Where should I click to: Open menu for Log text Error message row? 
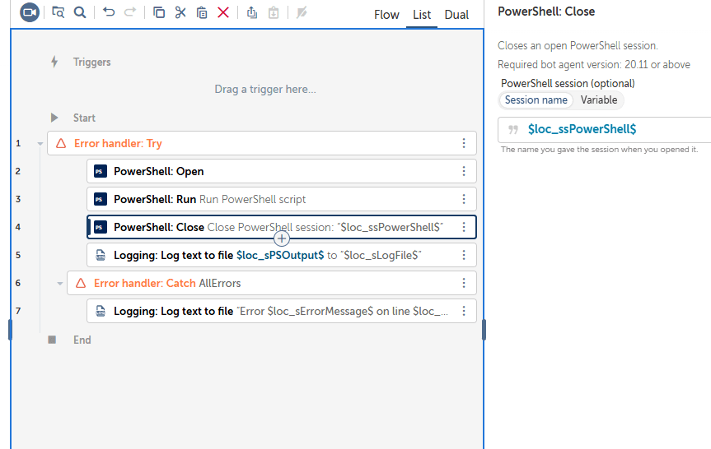[x=463, y=311]
